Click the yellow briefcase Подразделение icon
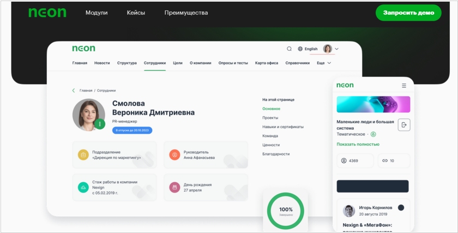Image resolution: width=458 pixels, height=233 pixels. coord(83,154)
